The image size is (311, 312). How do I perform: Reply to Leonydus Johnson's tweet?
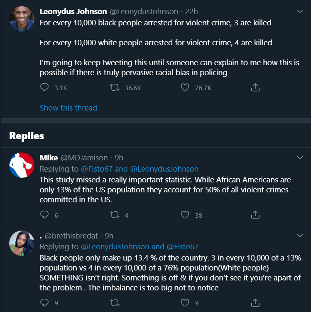tap(44, 88)
